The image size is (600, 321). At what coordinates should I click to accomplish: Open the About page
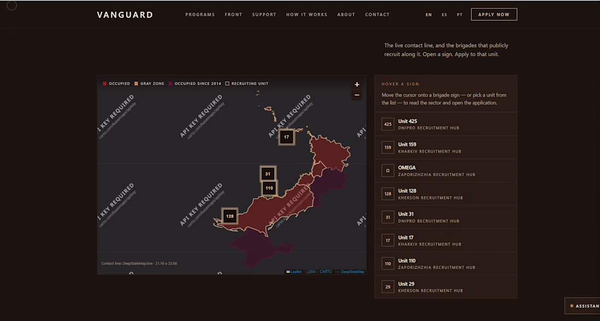(346, 15)
